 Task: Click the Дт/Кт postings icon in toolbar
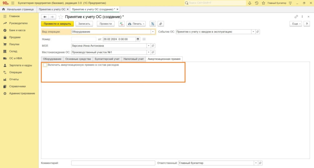point(121,24)
